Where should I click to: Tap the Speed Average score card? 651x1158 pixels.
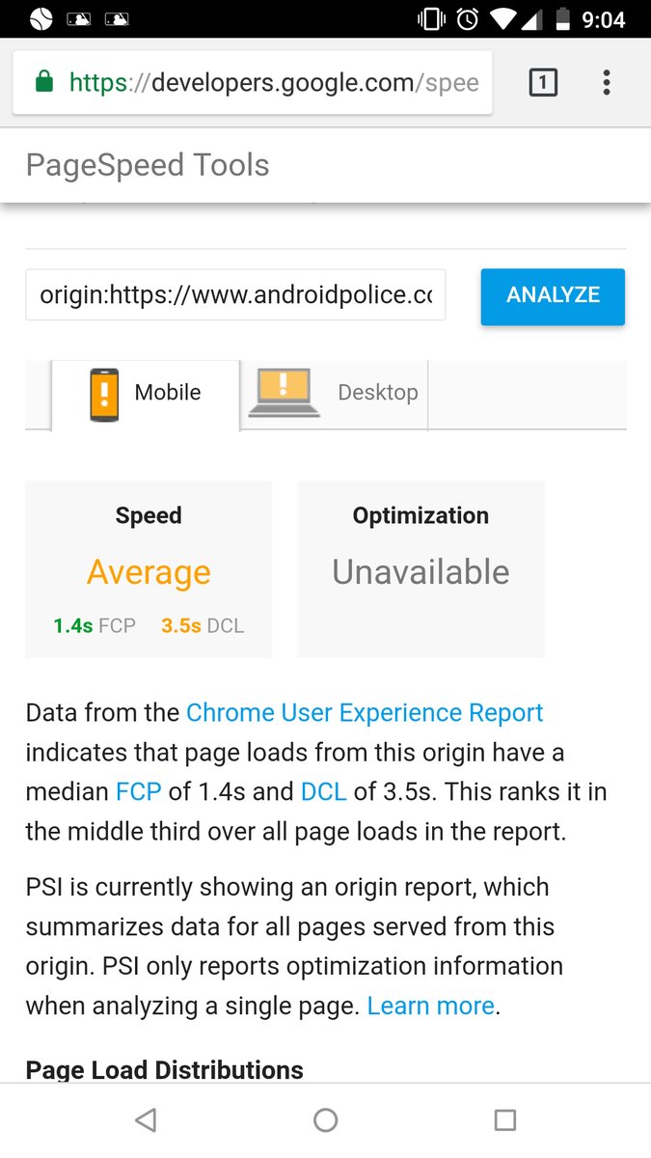click(149, 569)
